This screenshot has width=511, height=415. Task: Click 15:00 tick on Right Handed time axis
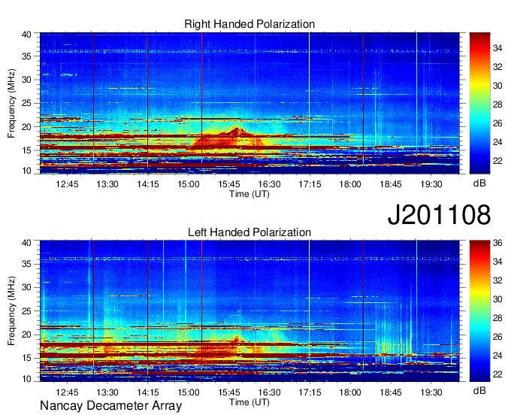tap(189, 184)
